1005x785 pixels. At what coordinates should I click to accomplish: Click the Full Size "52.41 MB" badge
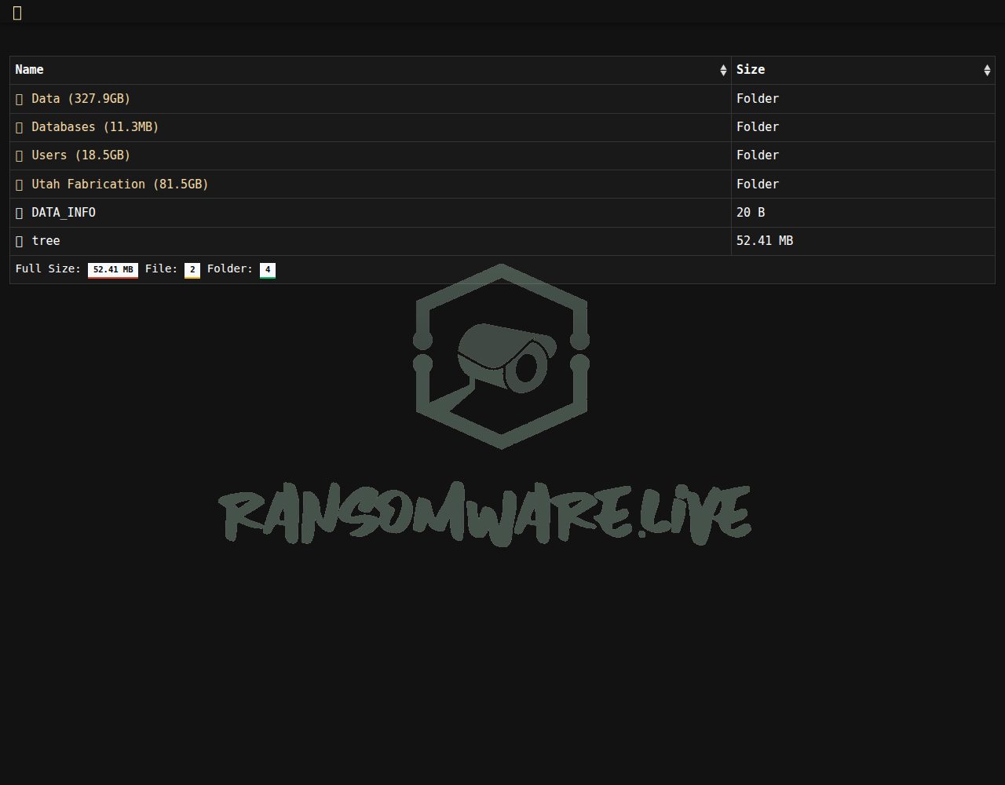click(x=113, y=270)
